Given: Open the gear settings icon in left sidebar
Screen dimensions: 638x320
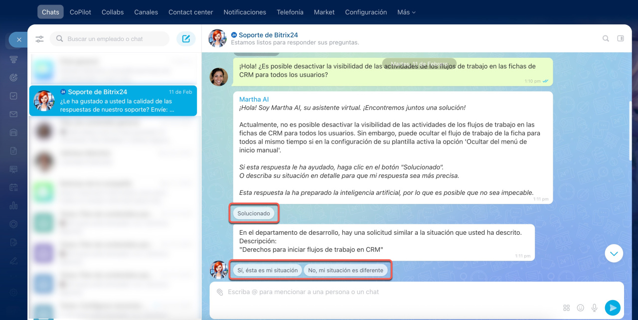Looking at the screenshot, I should (x=13, y=292).
